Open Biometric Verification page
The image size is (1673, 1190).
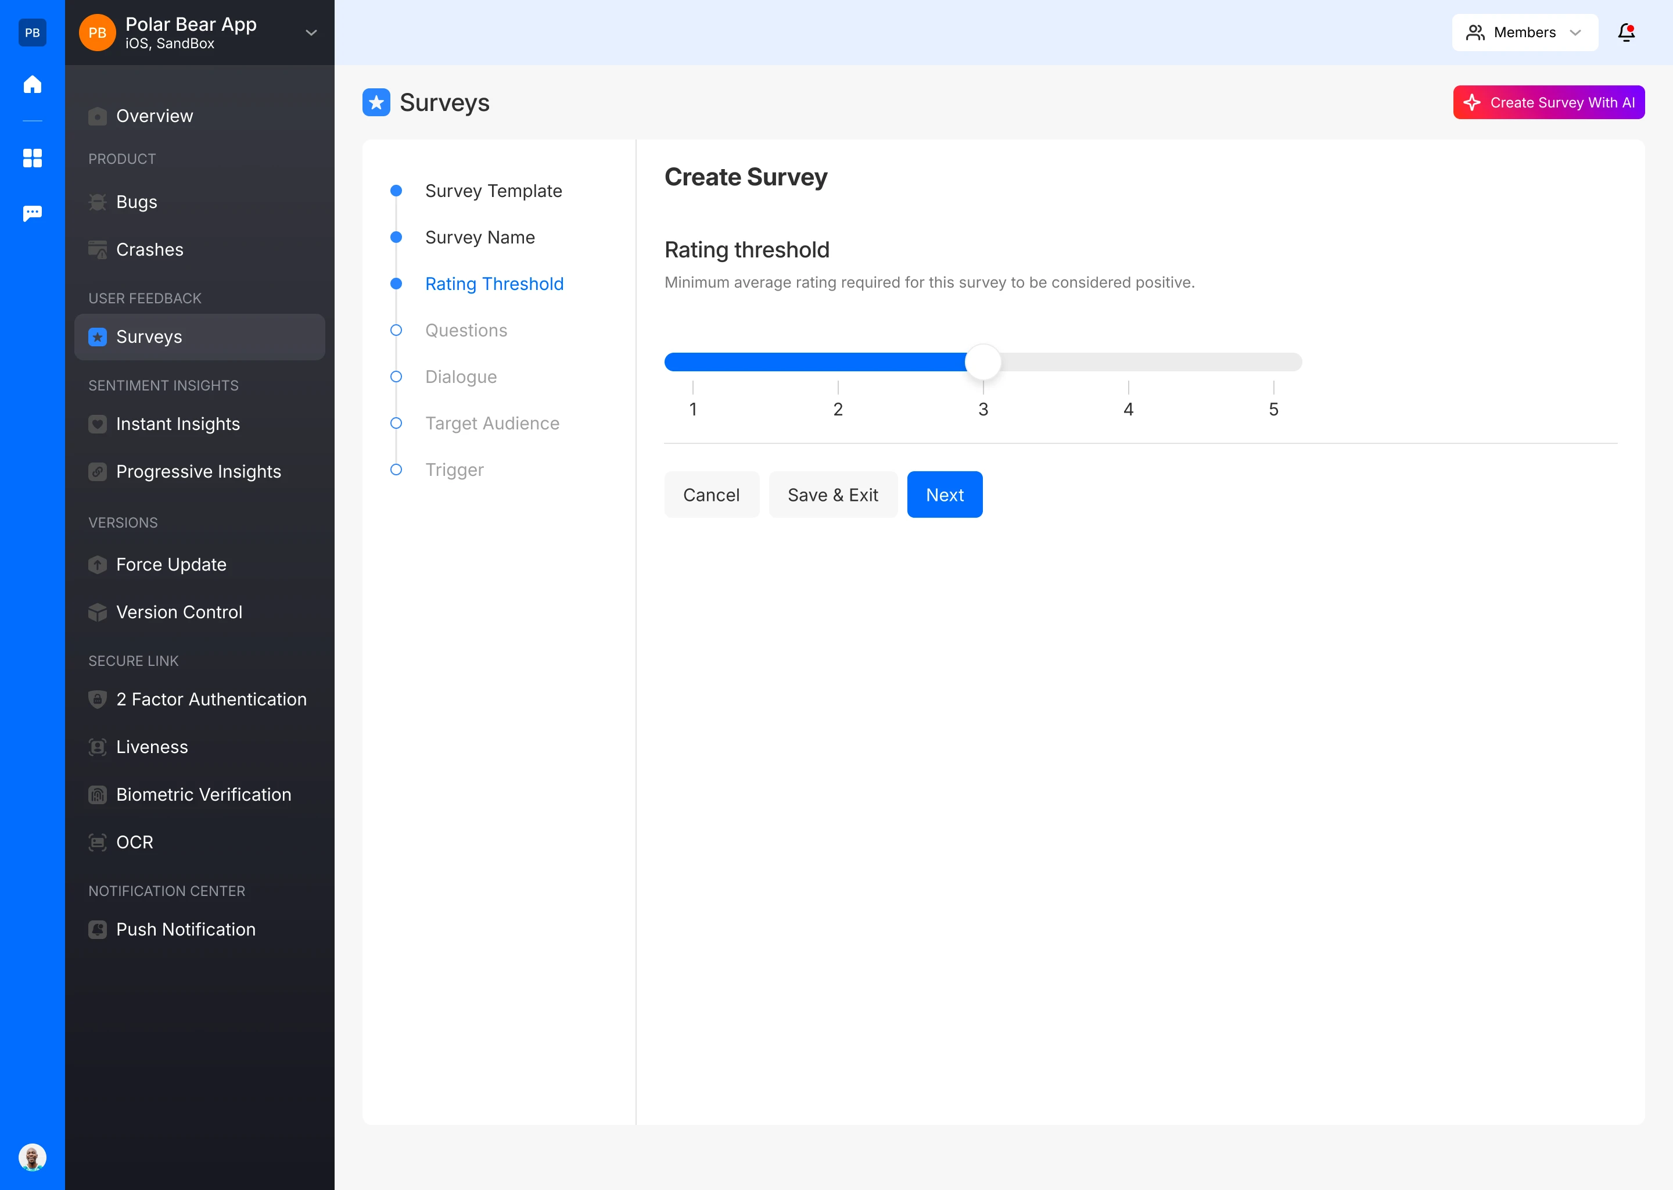click(203, 794)
